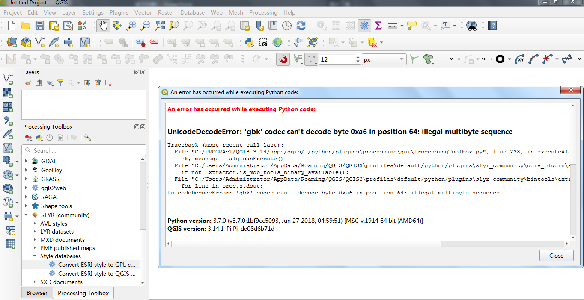Save project with the floppy disk icon
The width and height of the screenshot is (584, 300).
[x=39, y=26]
